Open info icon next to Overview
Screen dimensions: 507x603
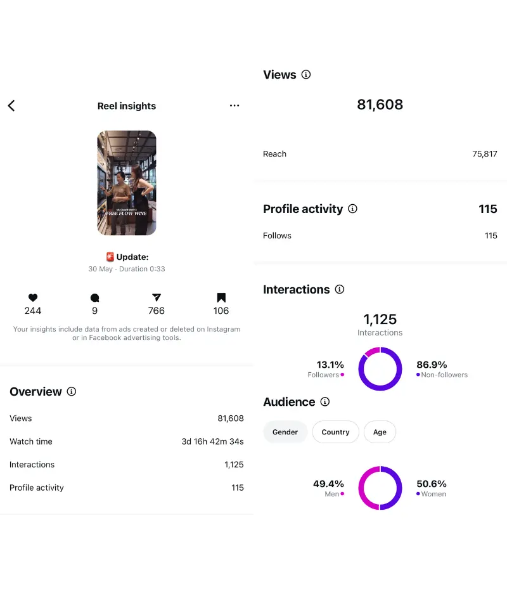(x=72, y=392)
